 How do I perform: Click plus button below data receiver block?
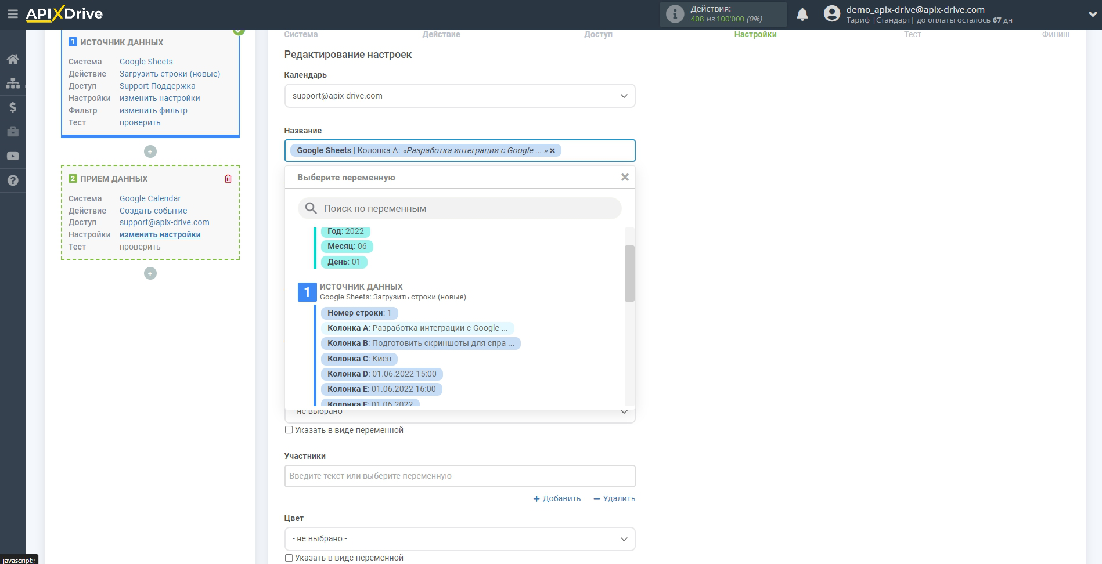pos(150,273)
